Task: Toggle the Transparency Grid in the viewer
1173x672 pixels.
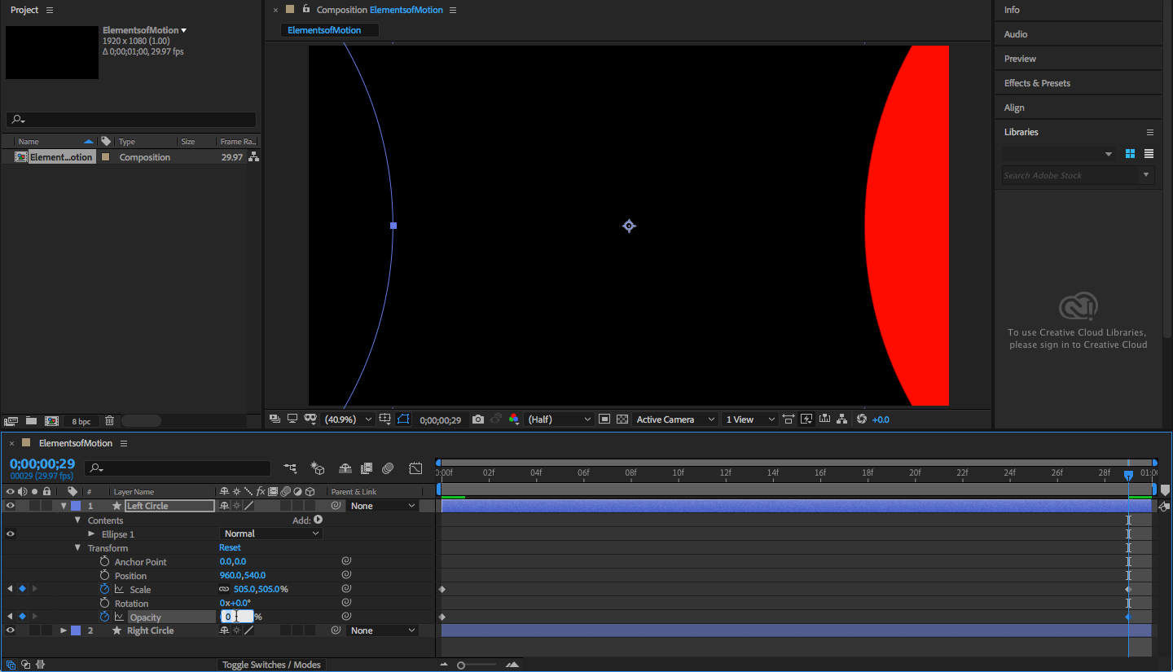Action: tap(622, 419)
